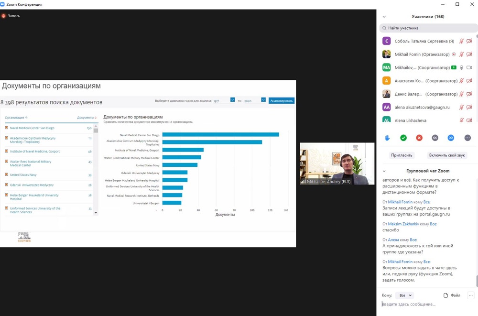Toggle checkbox for Walter Reed National Military Medical Center
This screenshot has width=478, height=316.
(6, 161)
